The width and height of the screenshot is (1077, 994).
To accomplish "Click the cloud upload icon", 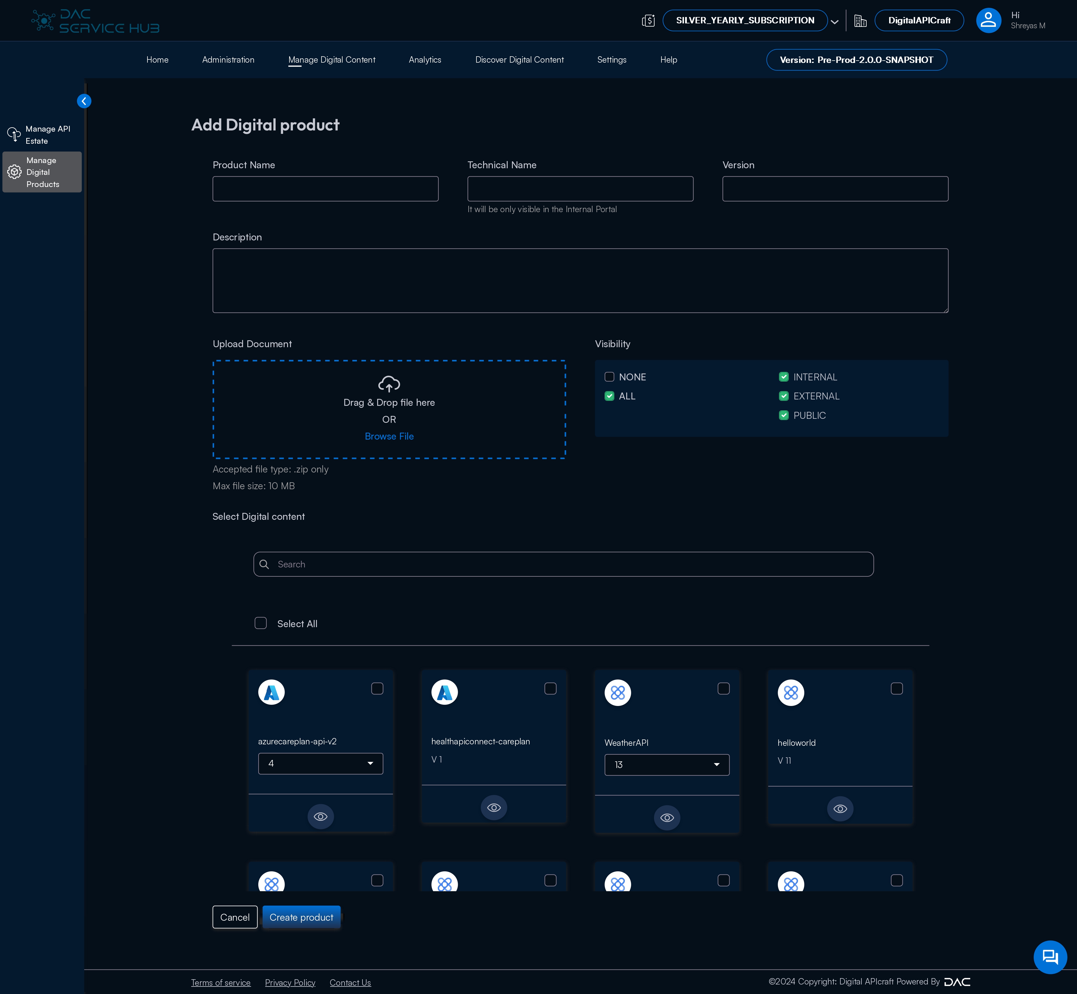I will pyautogui.click(x=389, y=384).
